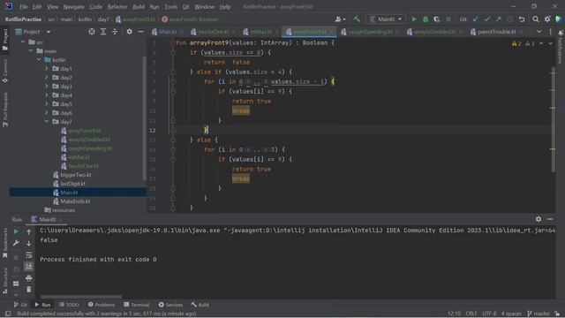The height and width of the screenshot is (318, 565).
Task: Click the select opened file target icon
Action: click(92, 32)
